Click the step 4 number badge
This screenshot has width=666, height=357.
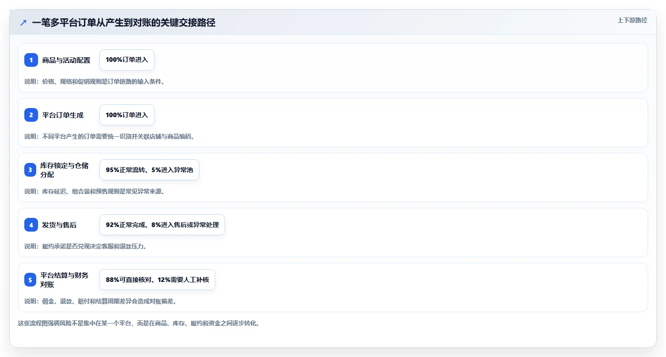31,225
